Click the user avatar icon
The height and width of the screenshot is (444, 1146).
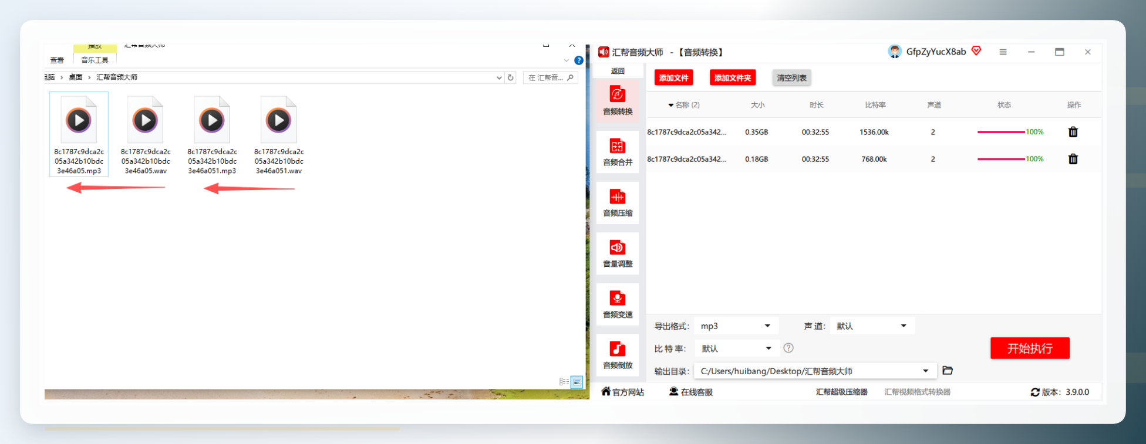click(895, 52)
